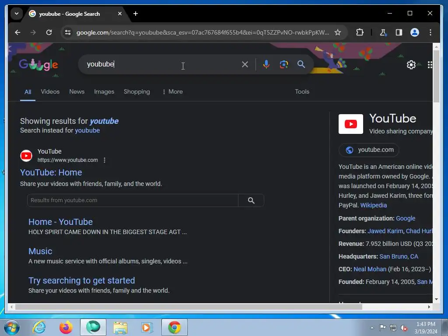Switch to the All results tab
Viewport: 448px width, 336px height.
tap(28, 92)
